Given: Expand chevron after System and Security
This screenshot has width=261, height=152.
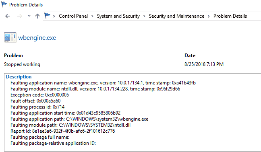Looking at the screenshot, I should click(x=144, y=16).
